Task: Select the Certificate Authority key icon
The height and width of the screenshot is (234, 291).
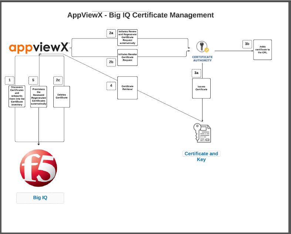Action: (202, 47)
